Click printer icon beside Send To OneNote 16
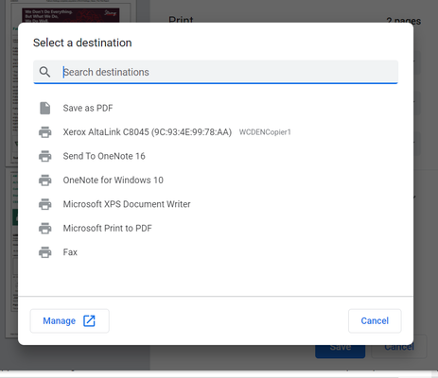 (44, 156)
